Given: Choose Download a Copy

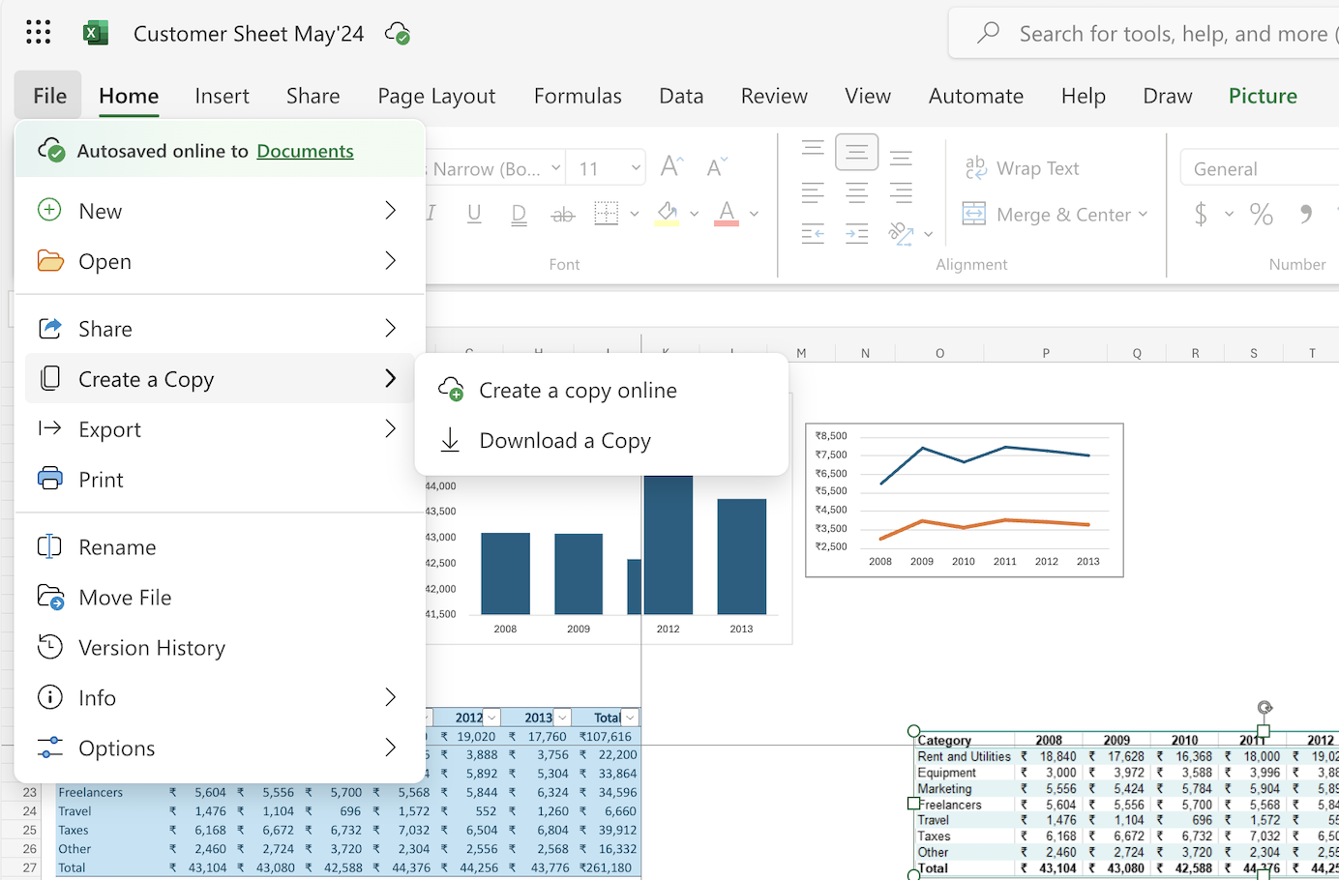Looking at the screenshot, I should pos(565,441).
